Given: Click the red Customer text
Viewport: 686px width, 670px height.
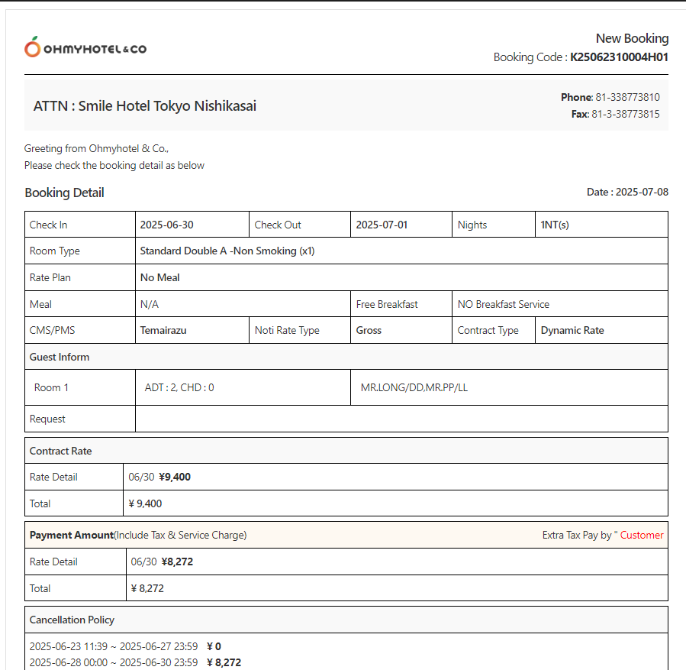Looking at the screenshot, I should coord(641,535).
